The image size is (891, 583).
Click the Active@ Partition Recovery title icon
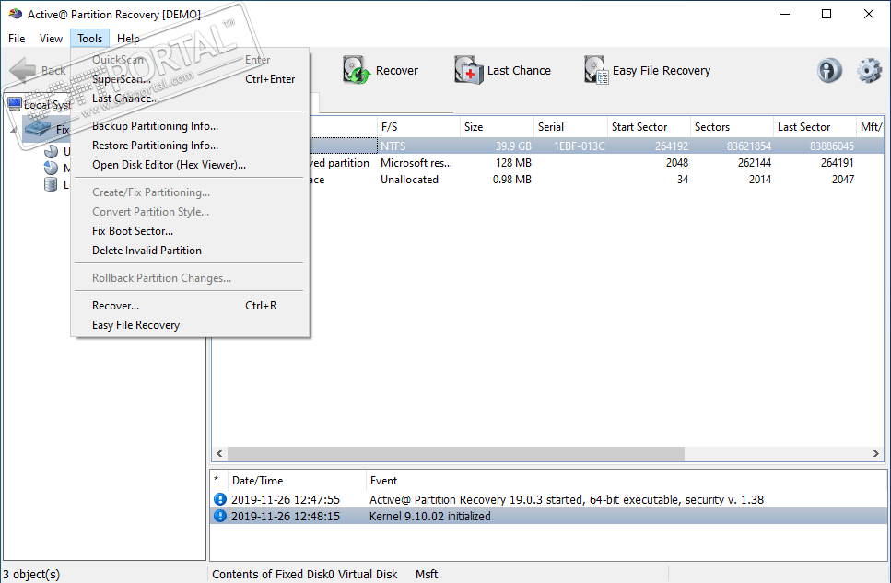point(16,14)
